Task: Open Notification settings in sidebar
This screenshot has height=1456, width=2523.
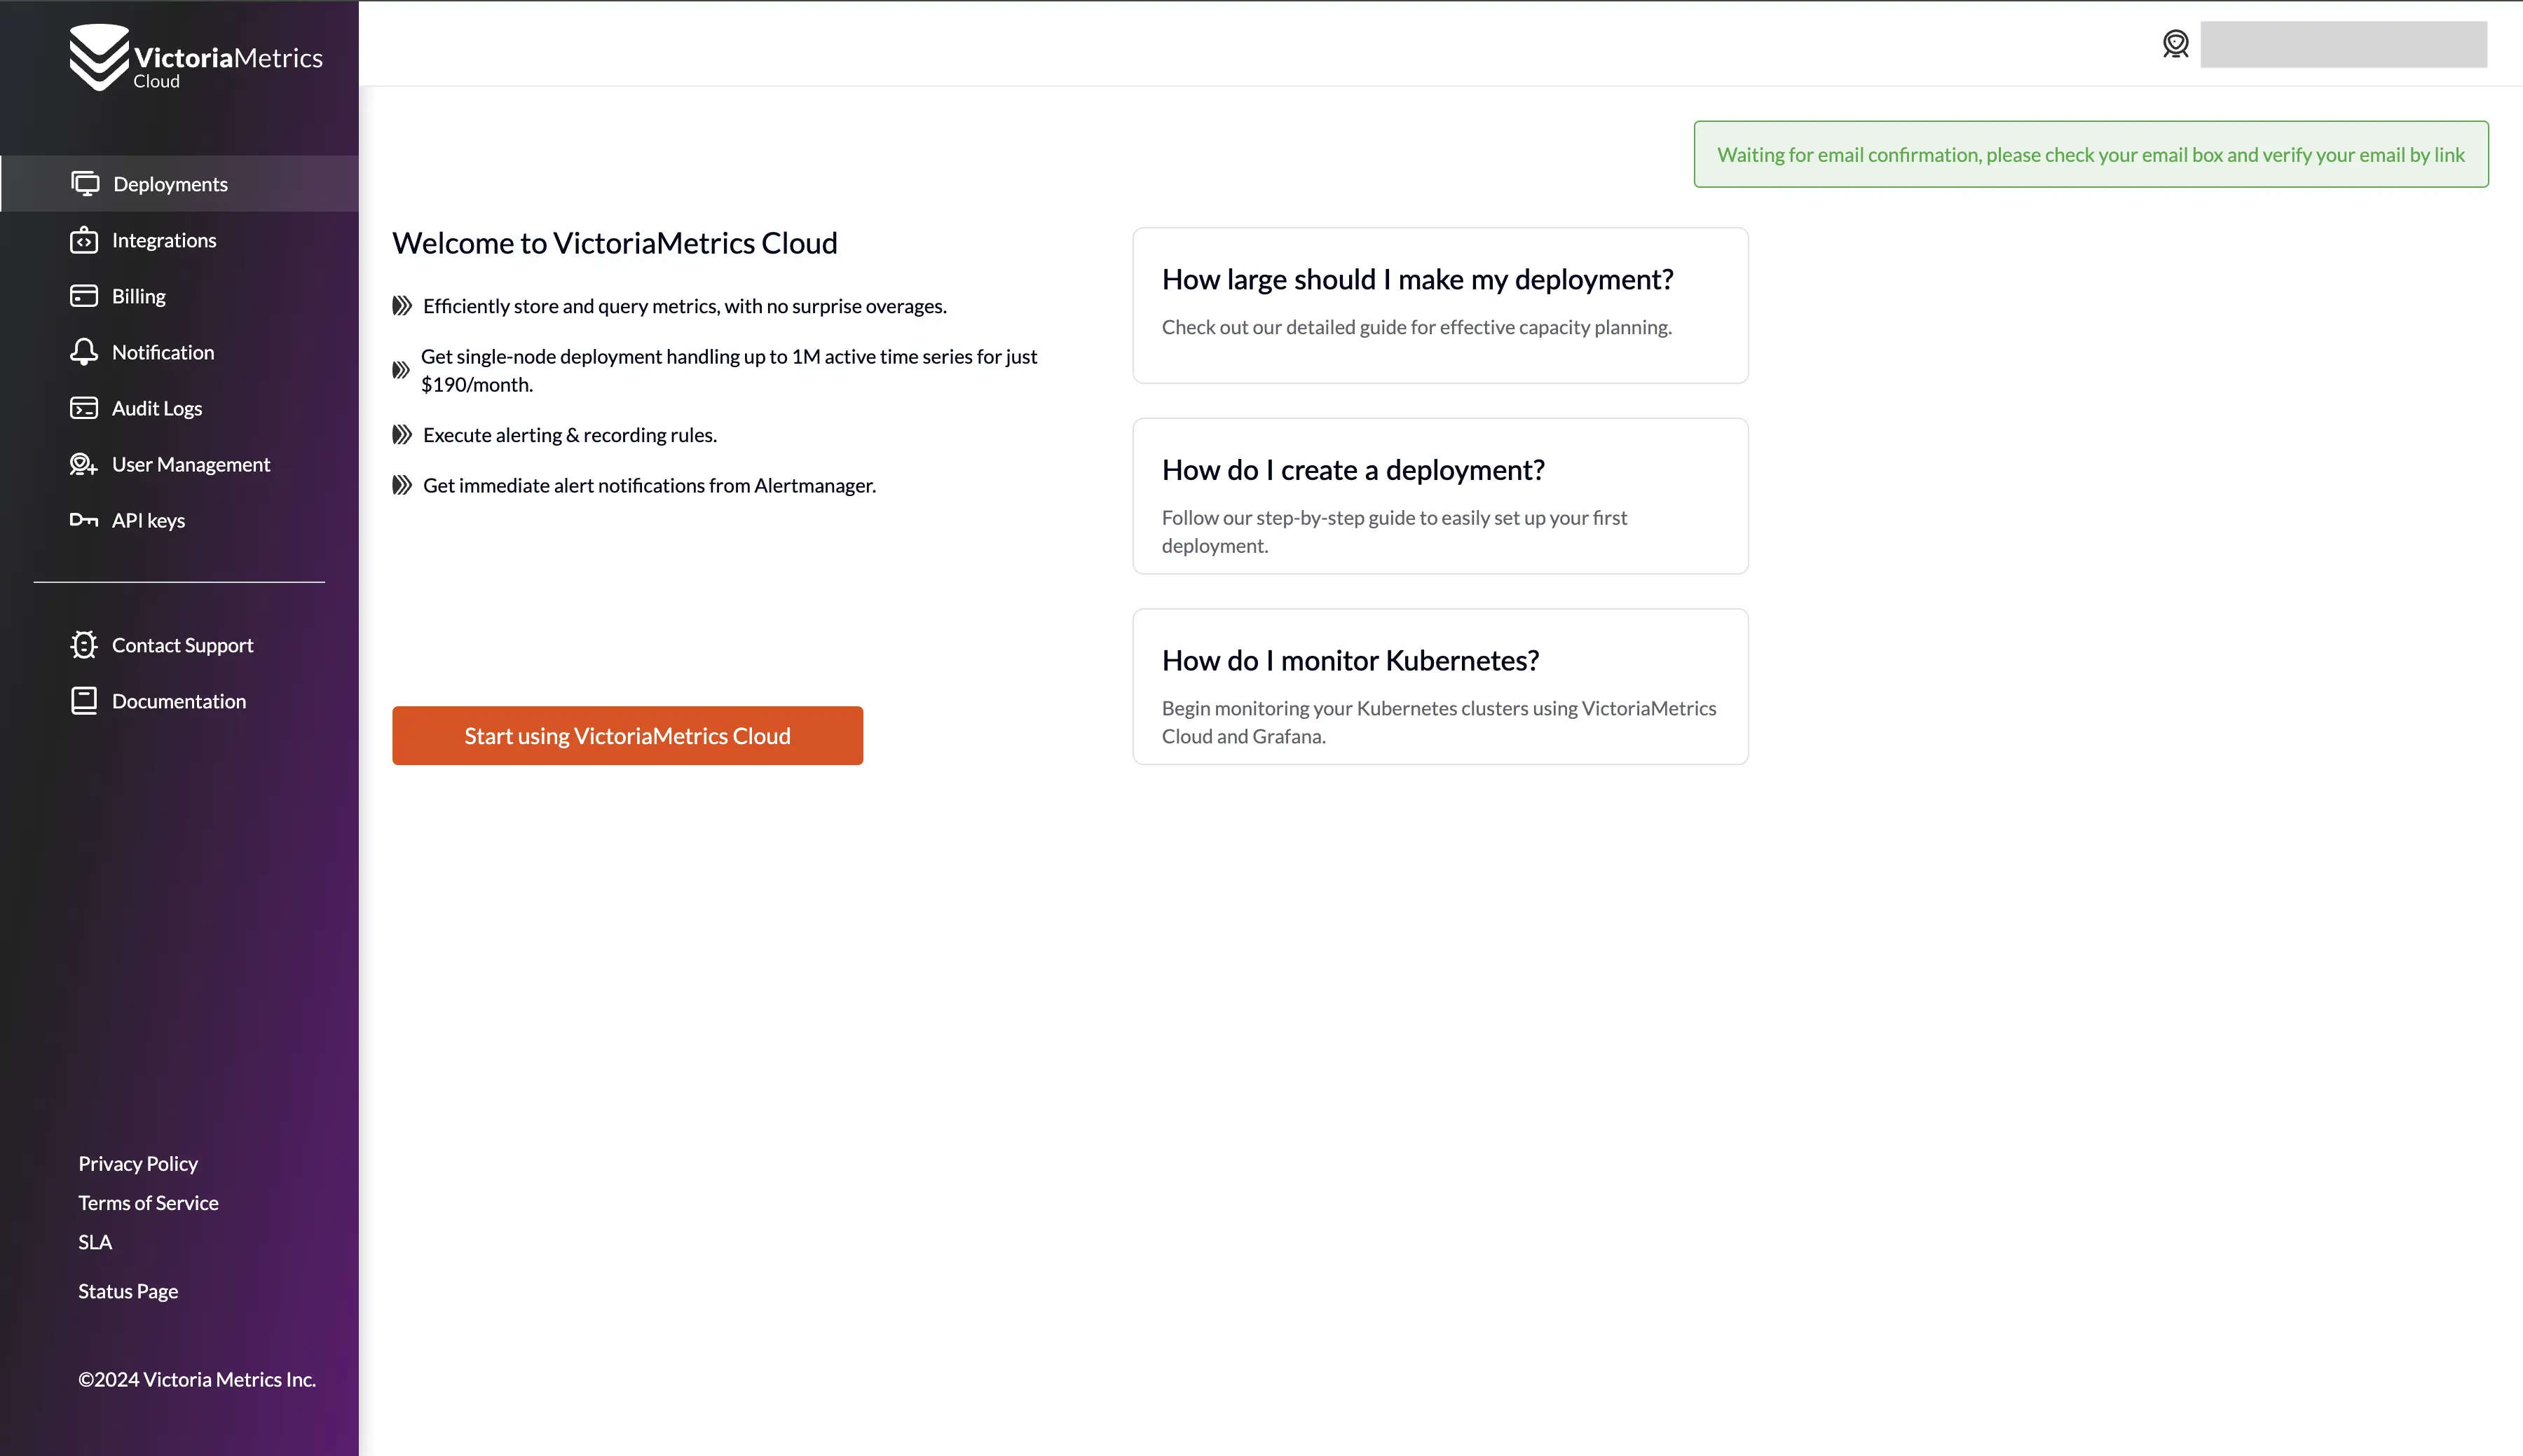Action: [179, 352]
